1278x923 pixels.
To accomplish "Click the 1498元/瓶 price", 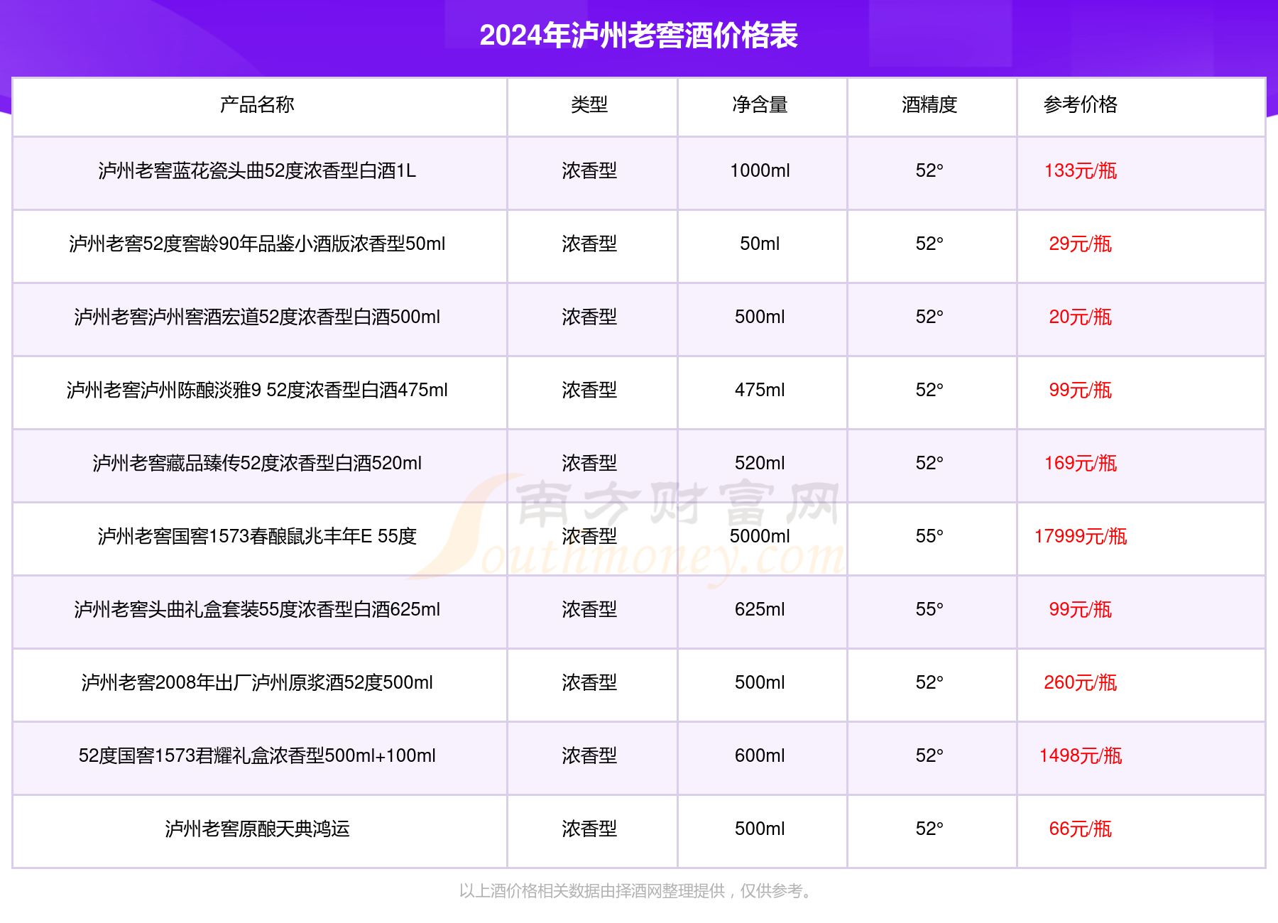I will click(1080, 756).
